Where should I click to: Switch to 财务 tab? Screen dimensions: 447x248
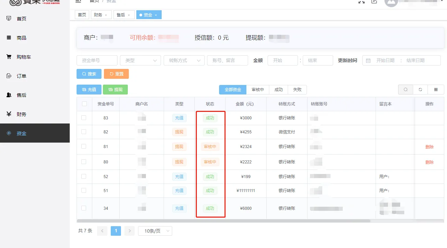click(101, 15)
